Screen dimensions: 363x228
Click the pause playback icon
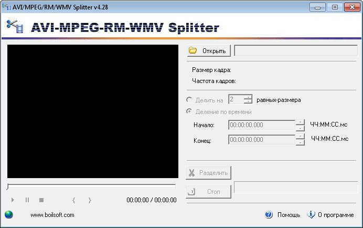tap(27, 200)
